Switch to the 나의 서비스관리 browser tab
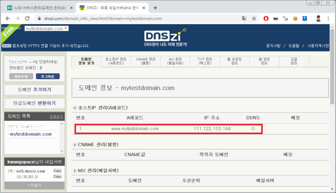This screenshot has height=193, width=336. (x=40, y=8)
